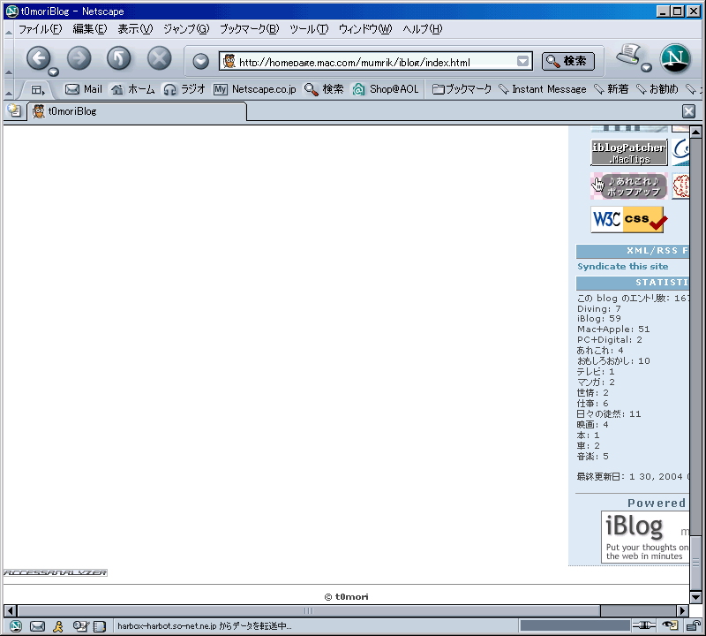Close the current tab with the X button
This screenshot has width=706, height=636.
[x=688, y=111]
